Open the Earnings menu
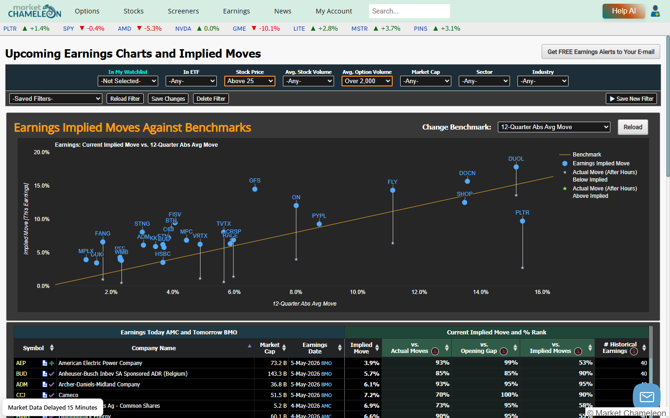The image size is (670, 418). (236, 11)
